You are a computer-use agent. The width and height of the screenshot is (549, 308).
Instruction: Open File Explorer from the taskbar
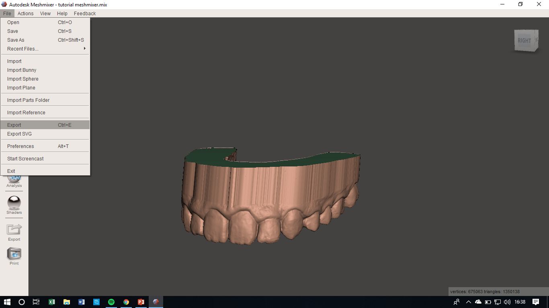(x=67, y=302)
